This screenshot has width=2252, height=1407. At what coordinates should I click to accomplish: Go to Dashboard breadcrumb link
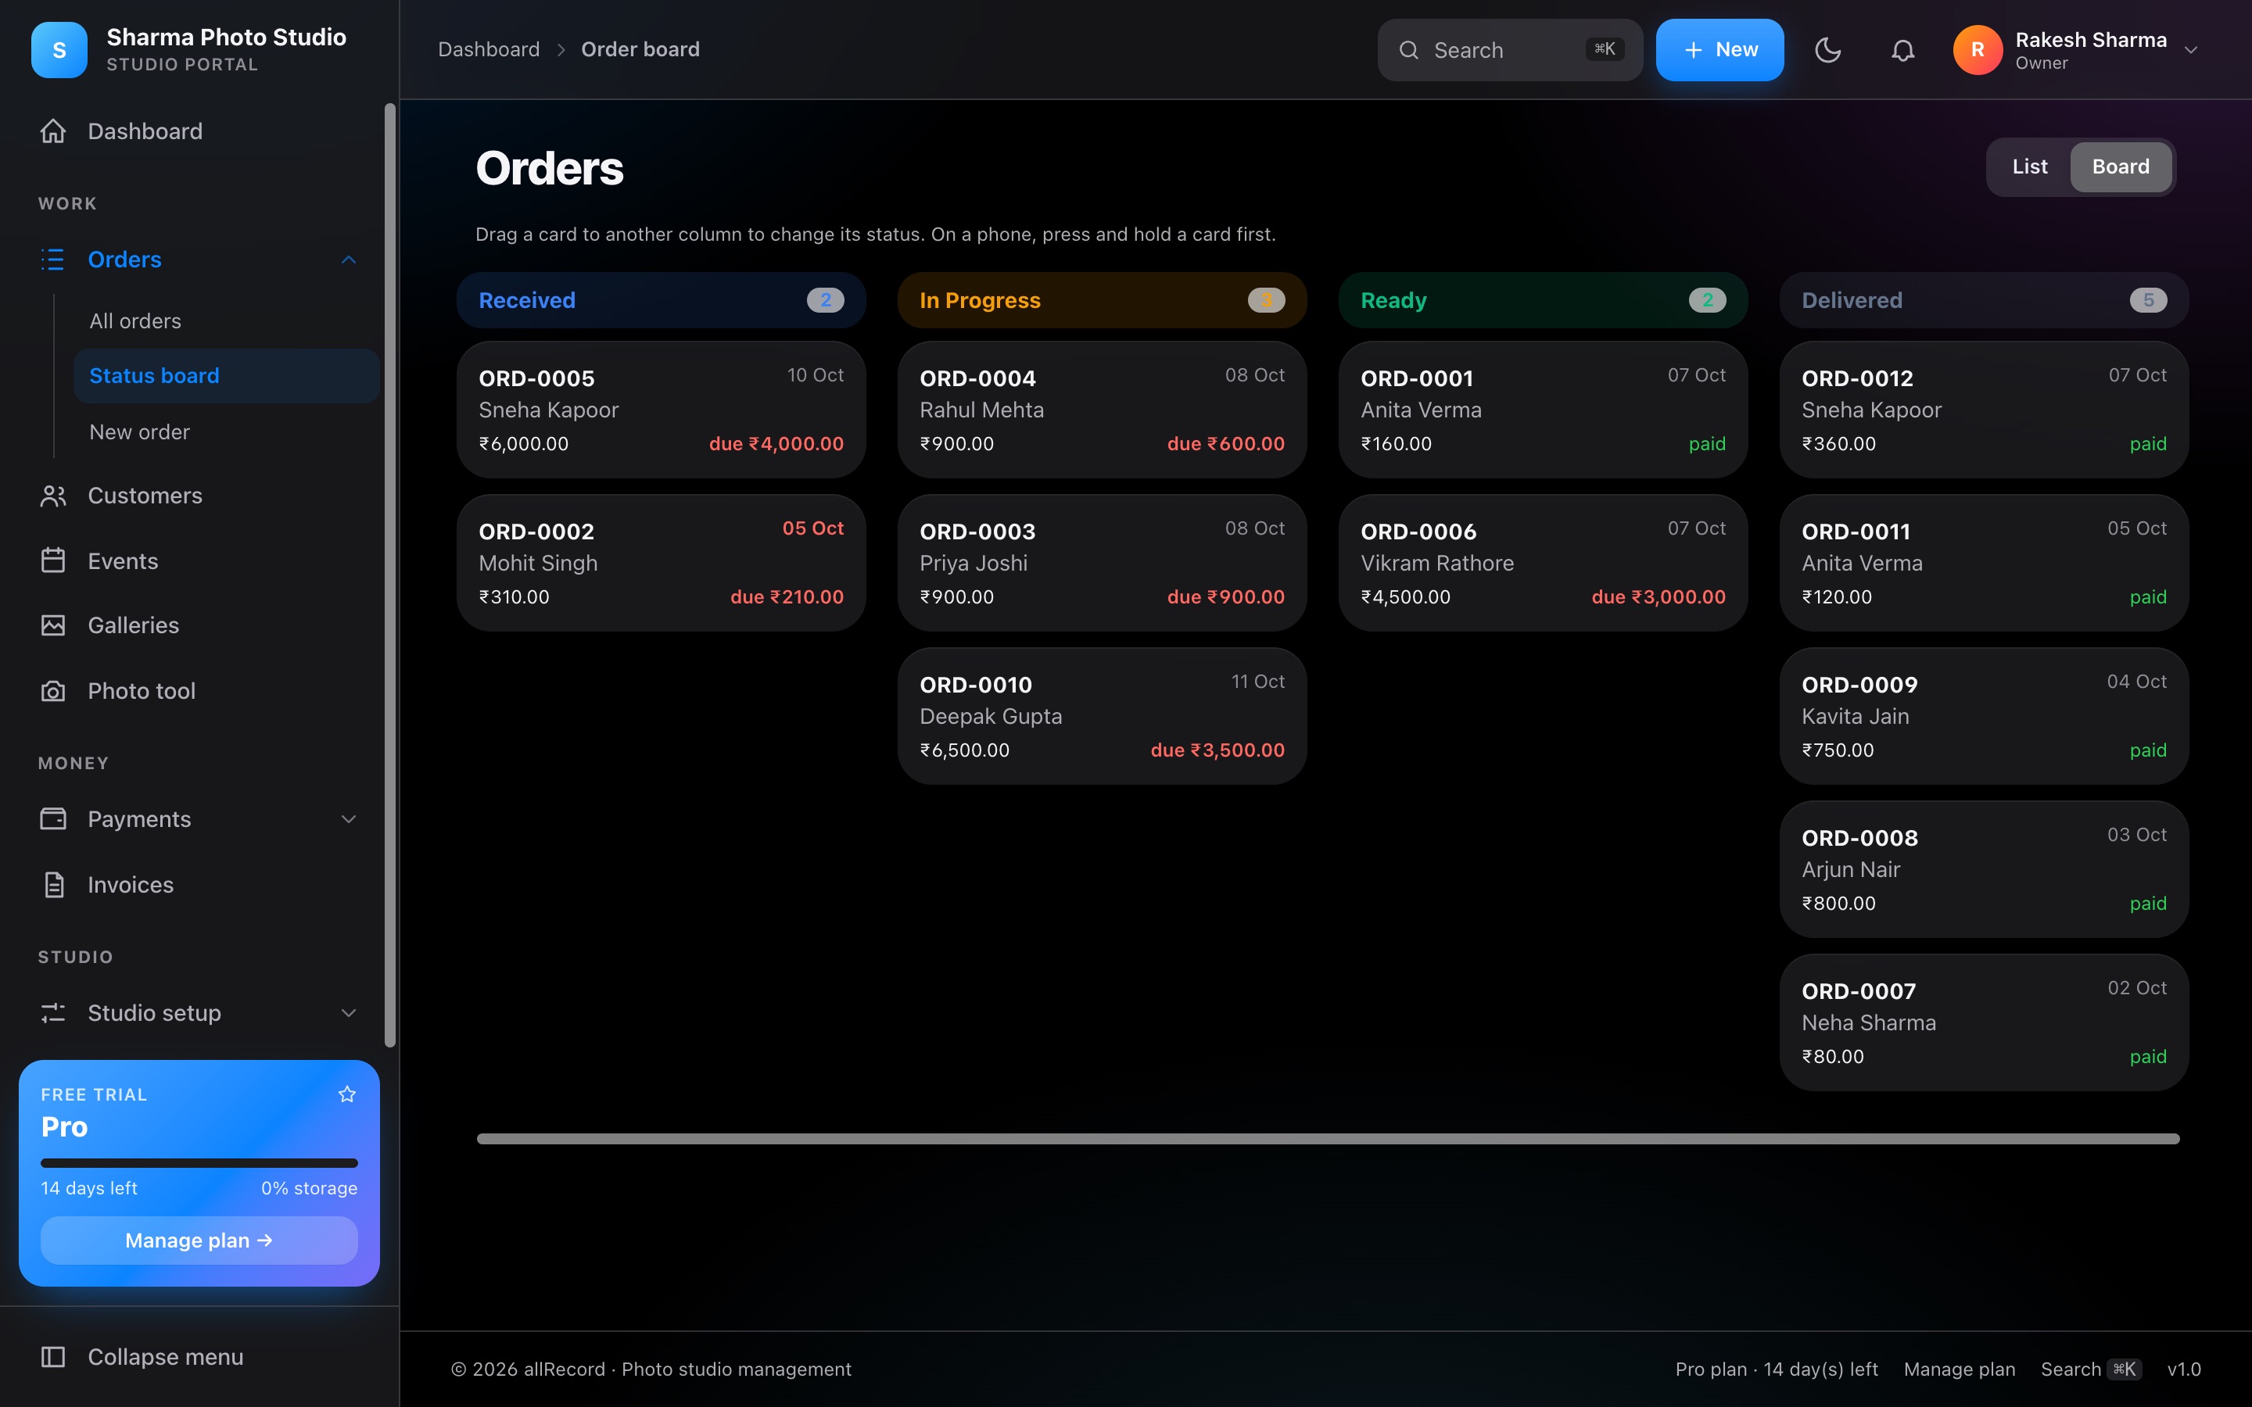[x=489, y=49]
